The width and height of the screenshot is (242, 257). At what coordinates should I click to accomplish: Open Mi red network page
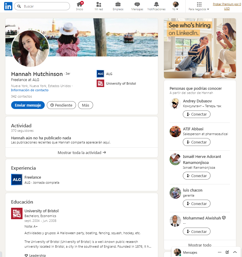(x=99, y=6)
